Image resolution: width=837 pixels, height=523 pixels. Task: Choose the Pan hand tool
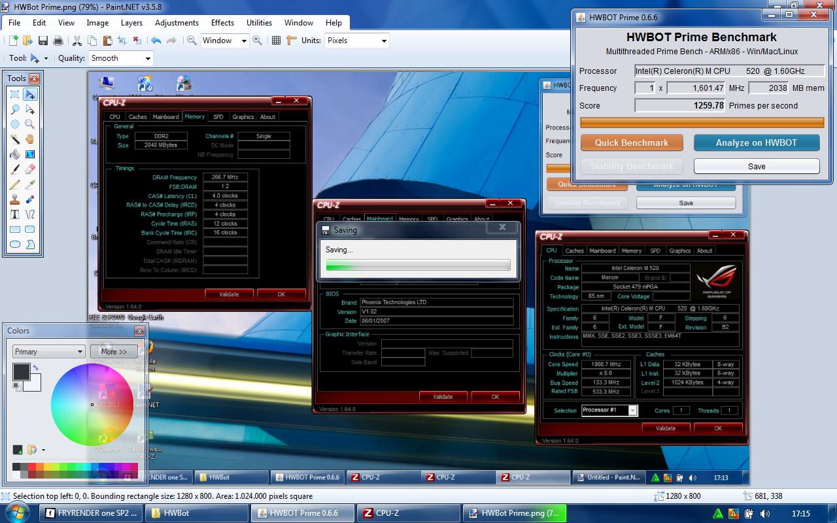[30, 139]
